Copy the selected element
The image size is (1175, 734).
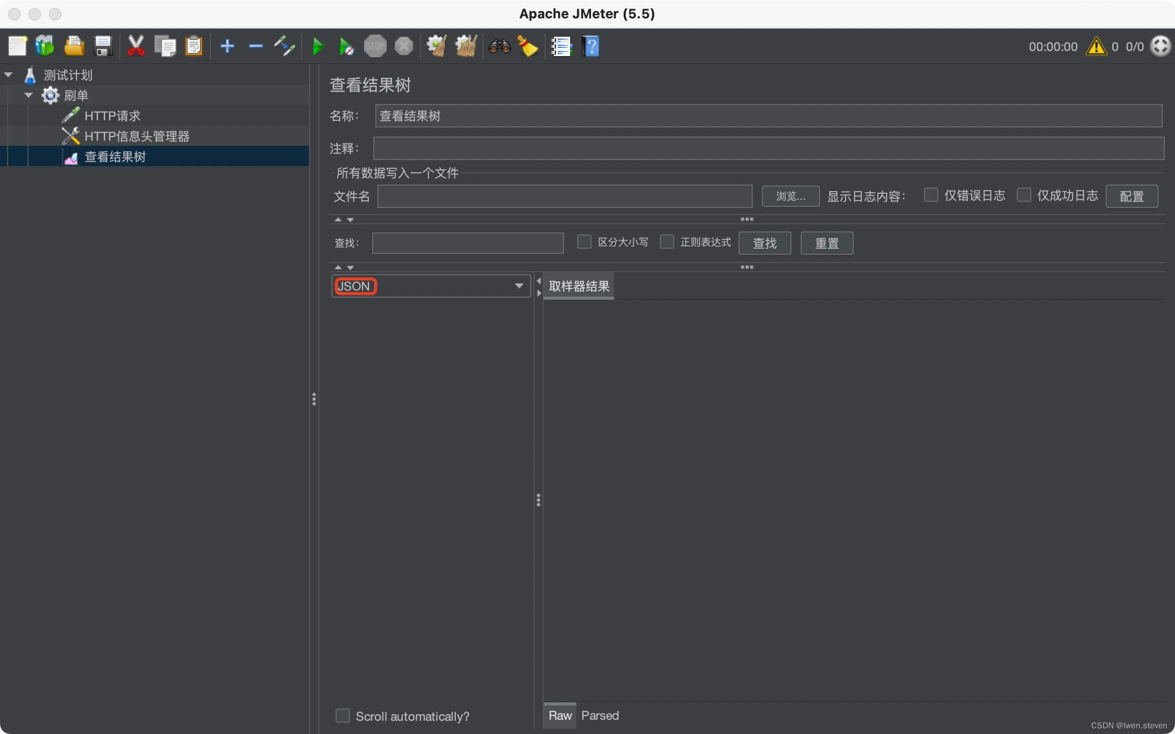point(165,46)
